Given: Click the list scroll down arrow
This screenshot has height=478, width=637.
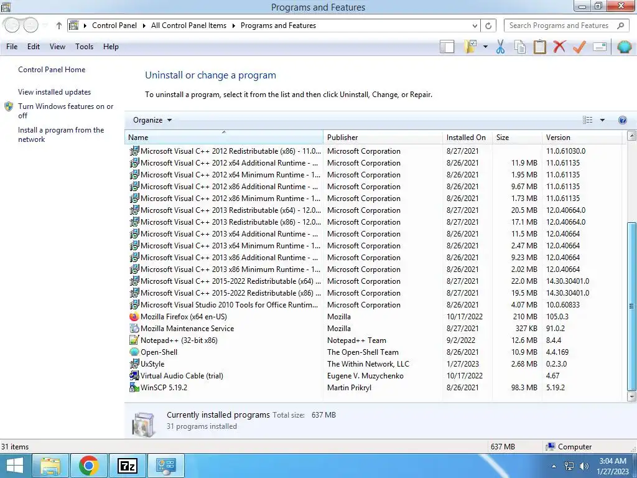Looking at the screenshot, I should click(x=632, y=395).
